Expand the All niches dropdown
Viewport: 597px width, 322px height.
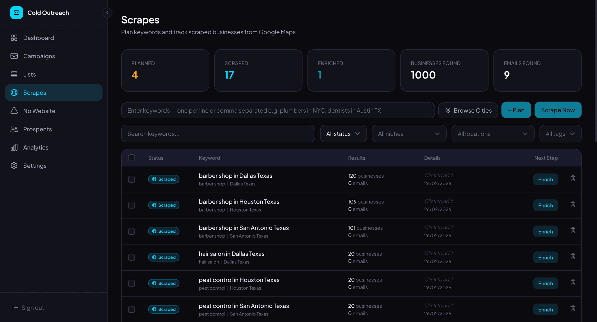(409, 134)
